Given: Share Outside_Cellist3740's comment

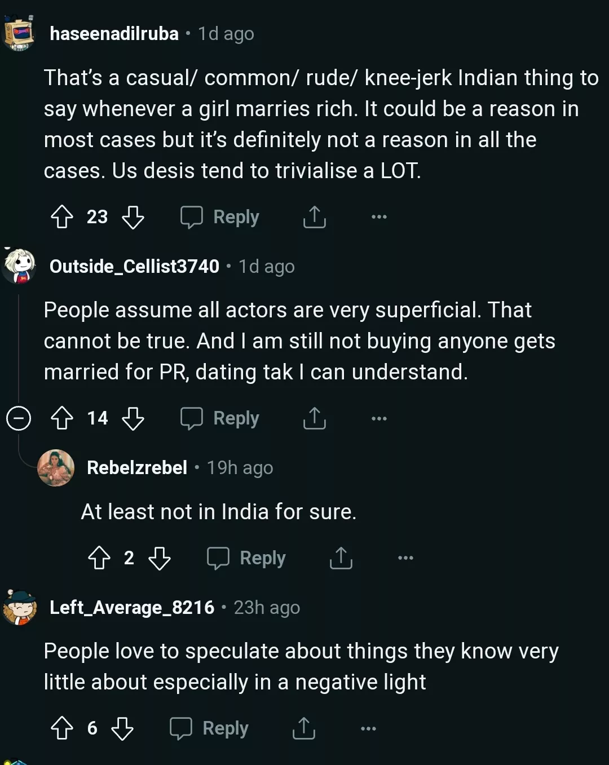Looking at the screenshot, I should pyautogui.click(x=315, y=418).
